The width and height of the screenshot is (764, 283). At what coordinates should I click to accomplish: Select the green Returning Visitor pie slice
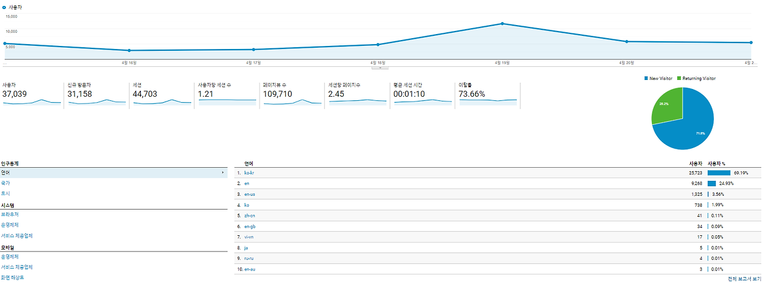click(667, 104)
